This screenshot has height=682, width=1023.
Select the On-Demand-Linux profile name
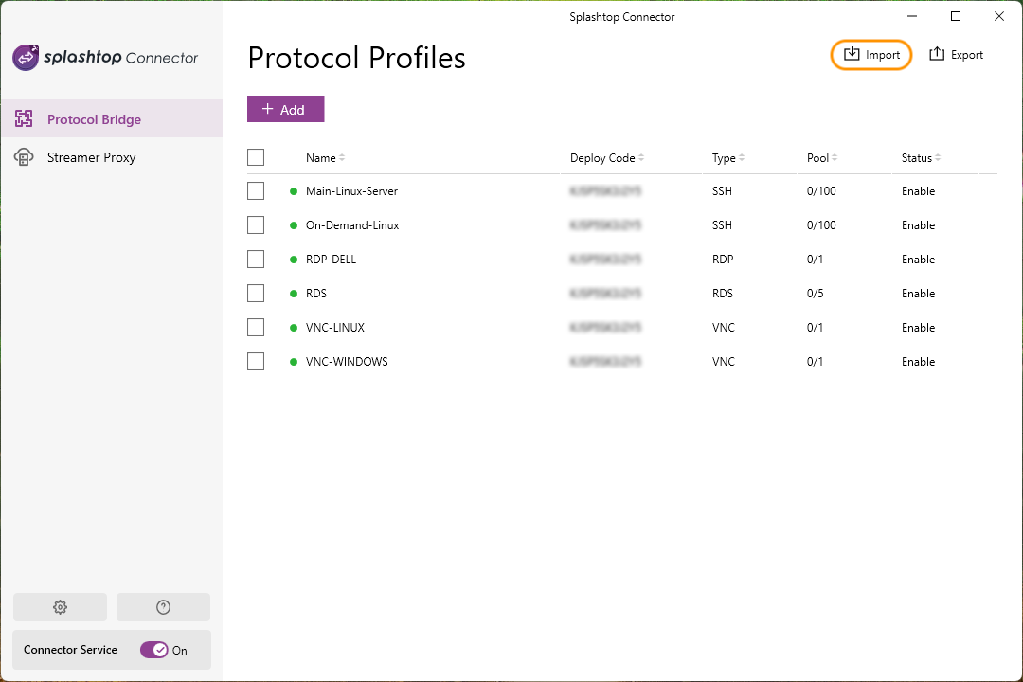click(352, 225)
